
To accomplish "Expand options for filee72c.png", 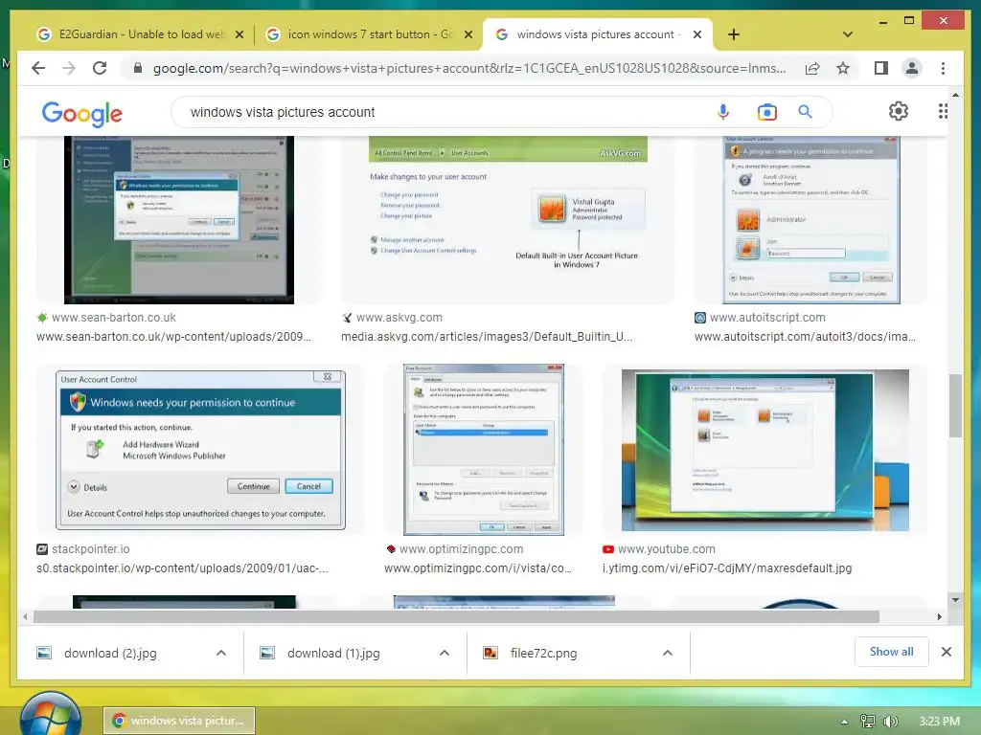I will 668,653.
